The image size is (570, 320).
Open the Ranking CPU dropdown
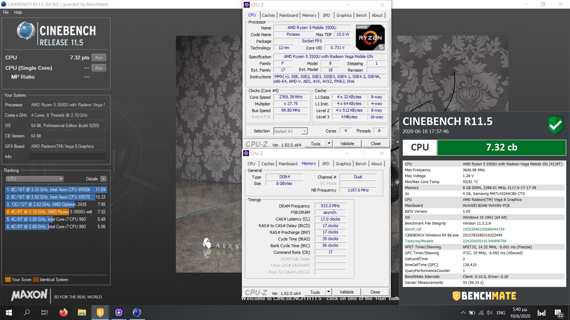(35, 179)
